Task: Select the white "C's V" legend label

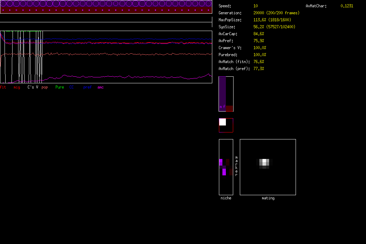Action: (33, 87)
